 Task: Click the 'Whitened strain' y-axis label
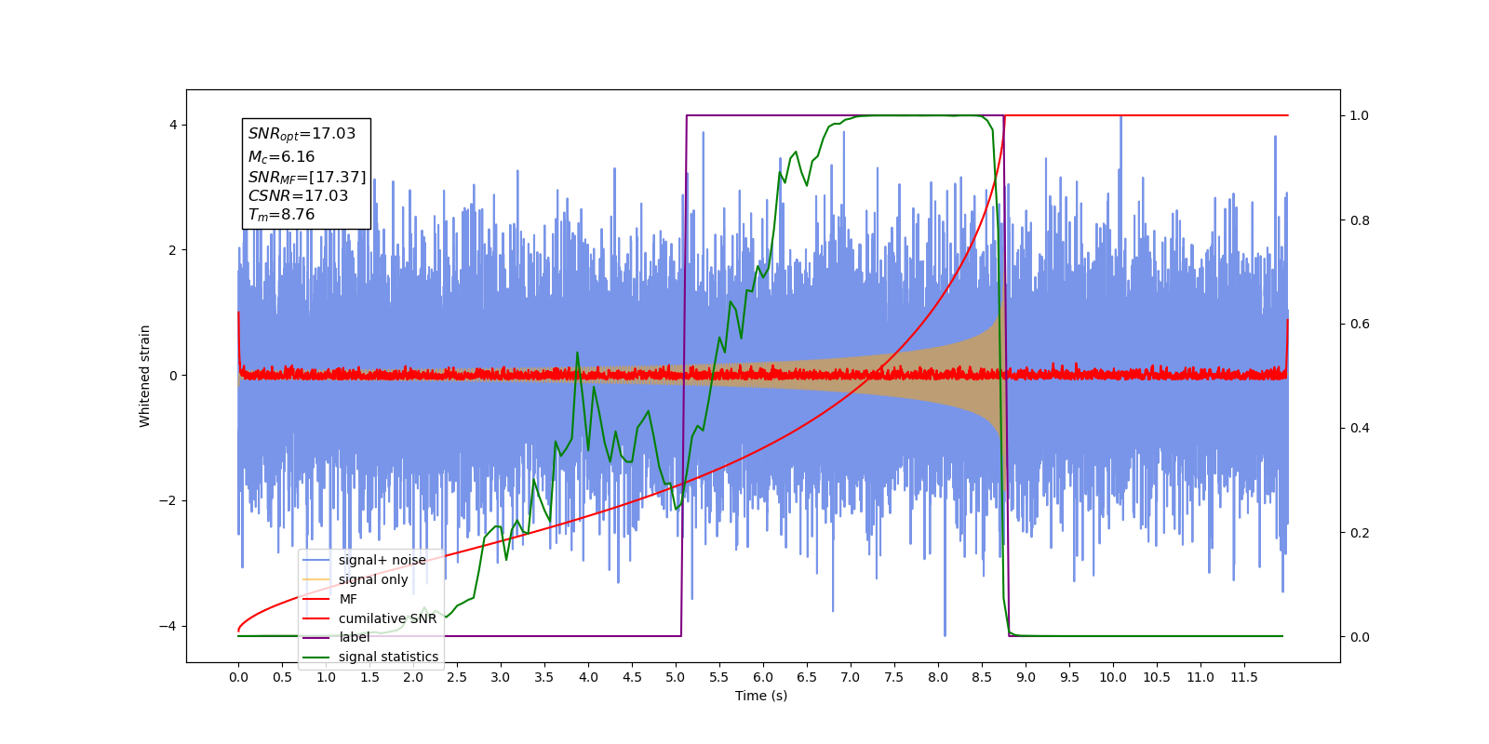click(145, 376)
